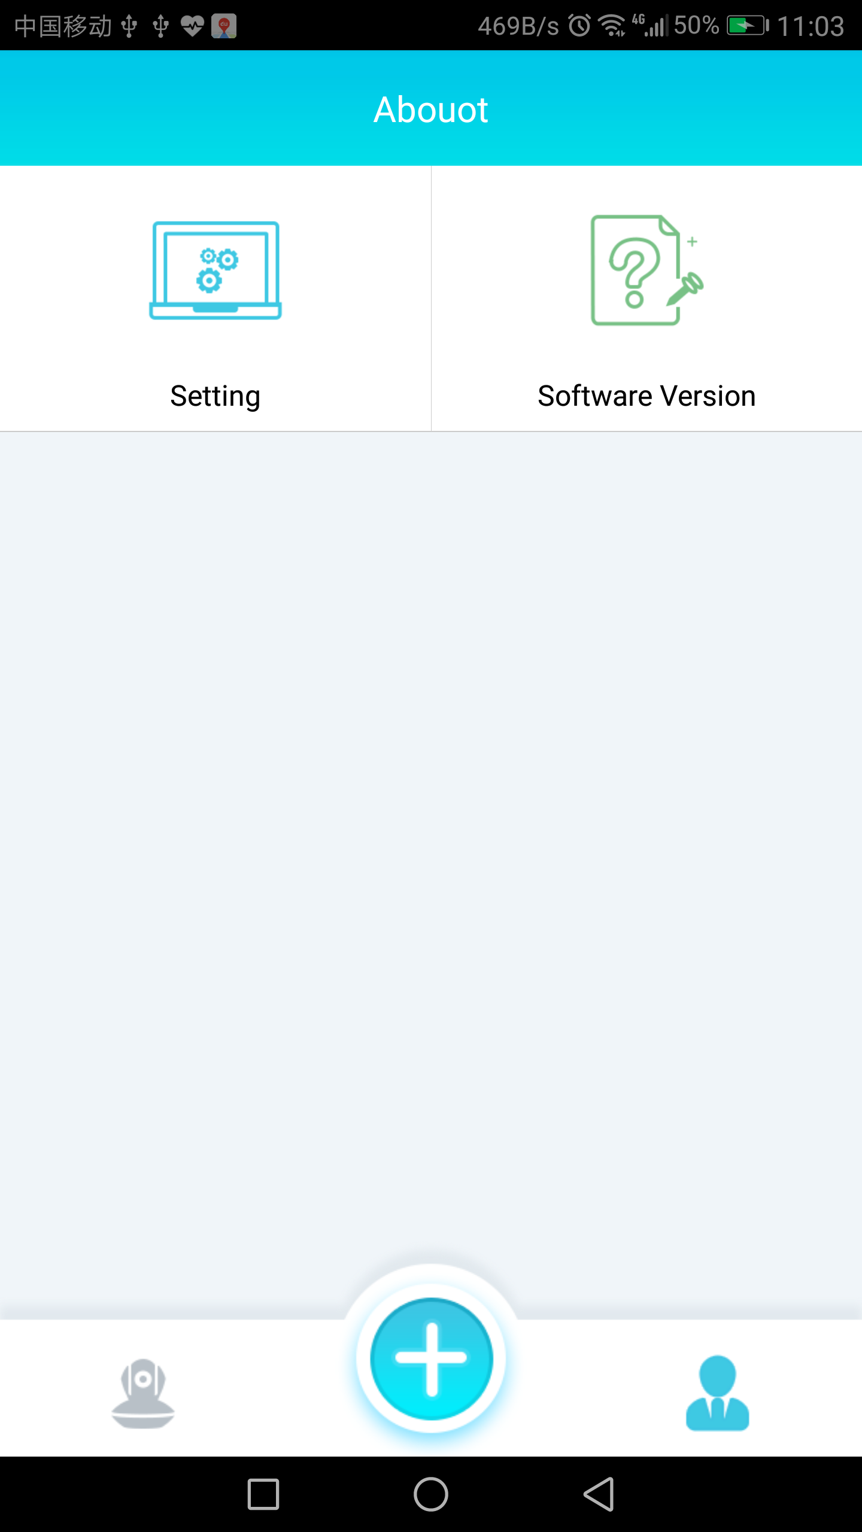Tap the Setting text label
862x1532 pixels.
click(215, 397)
